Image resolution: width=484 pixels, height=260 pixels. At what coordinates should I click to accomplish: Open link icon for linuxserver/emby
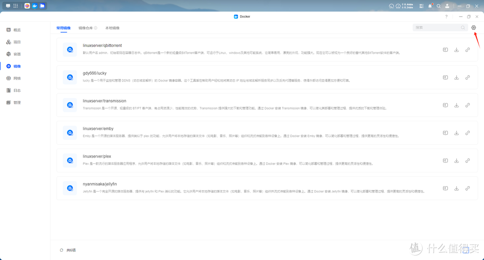[467, 133]
